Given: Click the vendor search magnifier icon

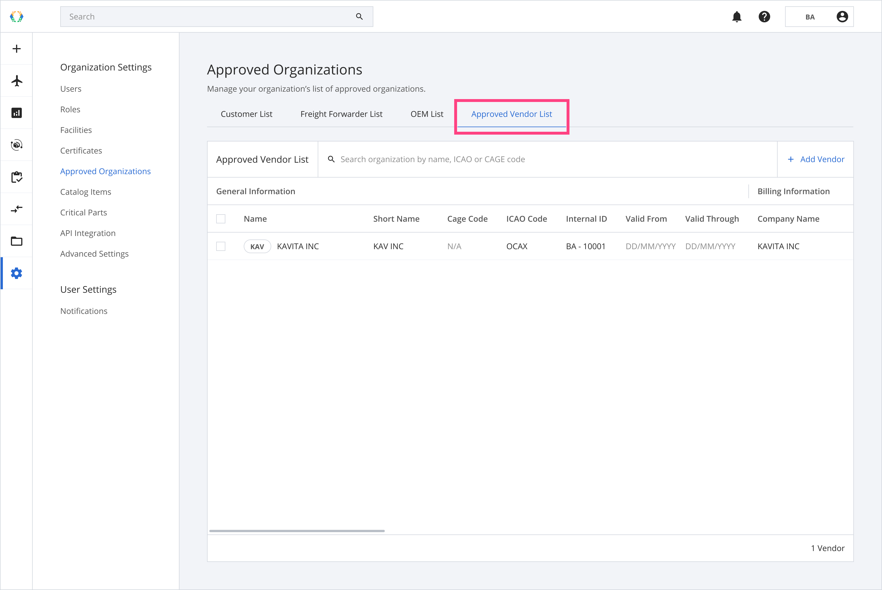Looking at the screenshot, I should point(331,159).
